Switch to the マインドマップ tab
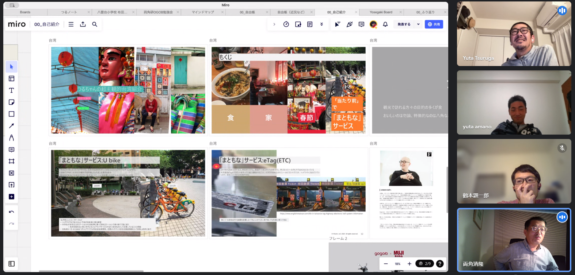The image size is (575, 275). click(203, 12)
